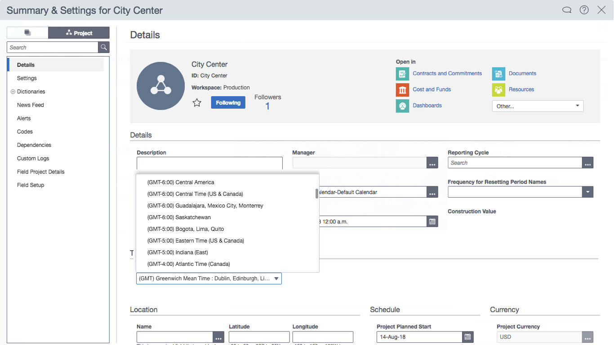614x345 pixels.
Task: Close the Summary & Settings dialog
Action: coord(601,10)
